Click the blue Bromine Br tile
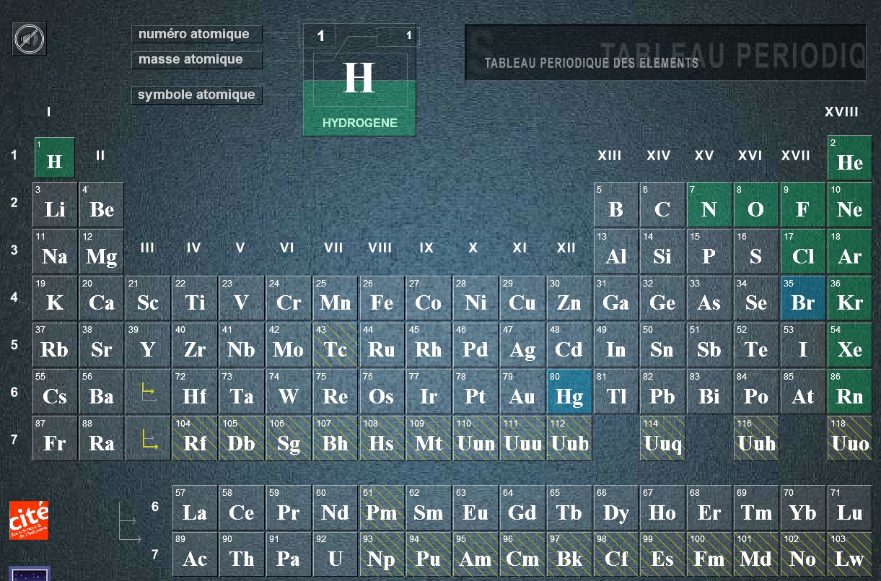 click(802, 298)
